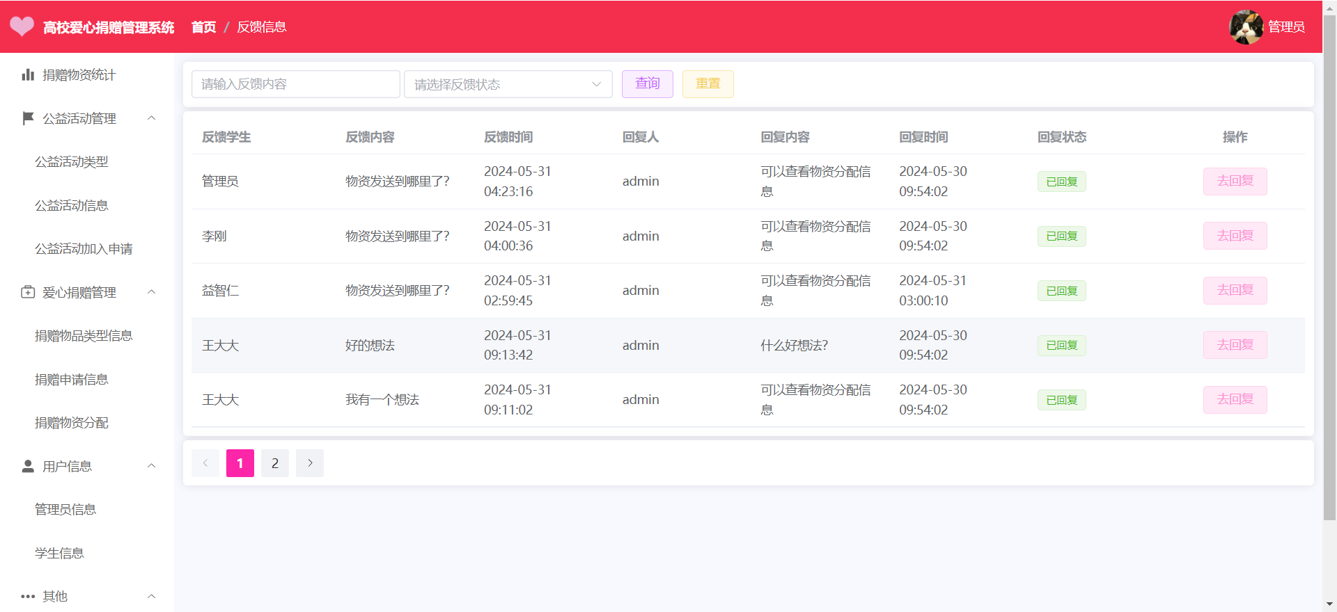Click the student name 李刚
This screenshot has height=612, width=1337.
coord(214,236)
